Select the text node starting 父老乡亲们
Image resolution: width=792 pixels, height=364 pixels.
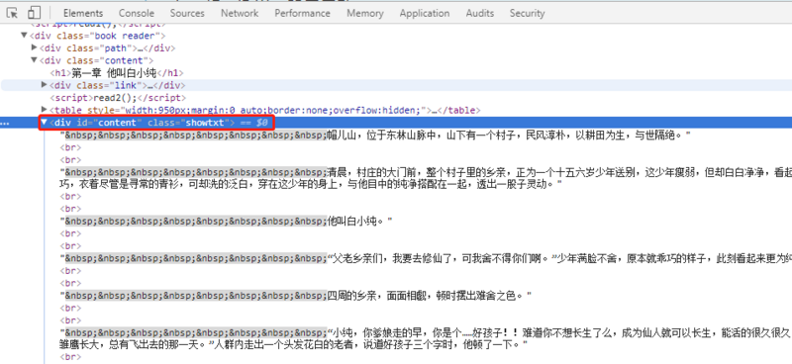tap(426, 259)
